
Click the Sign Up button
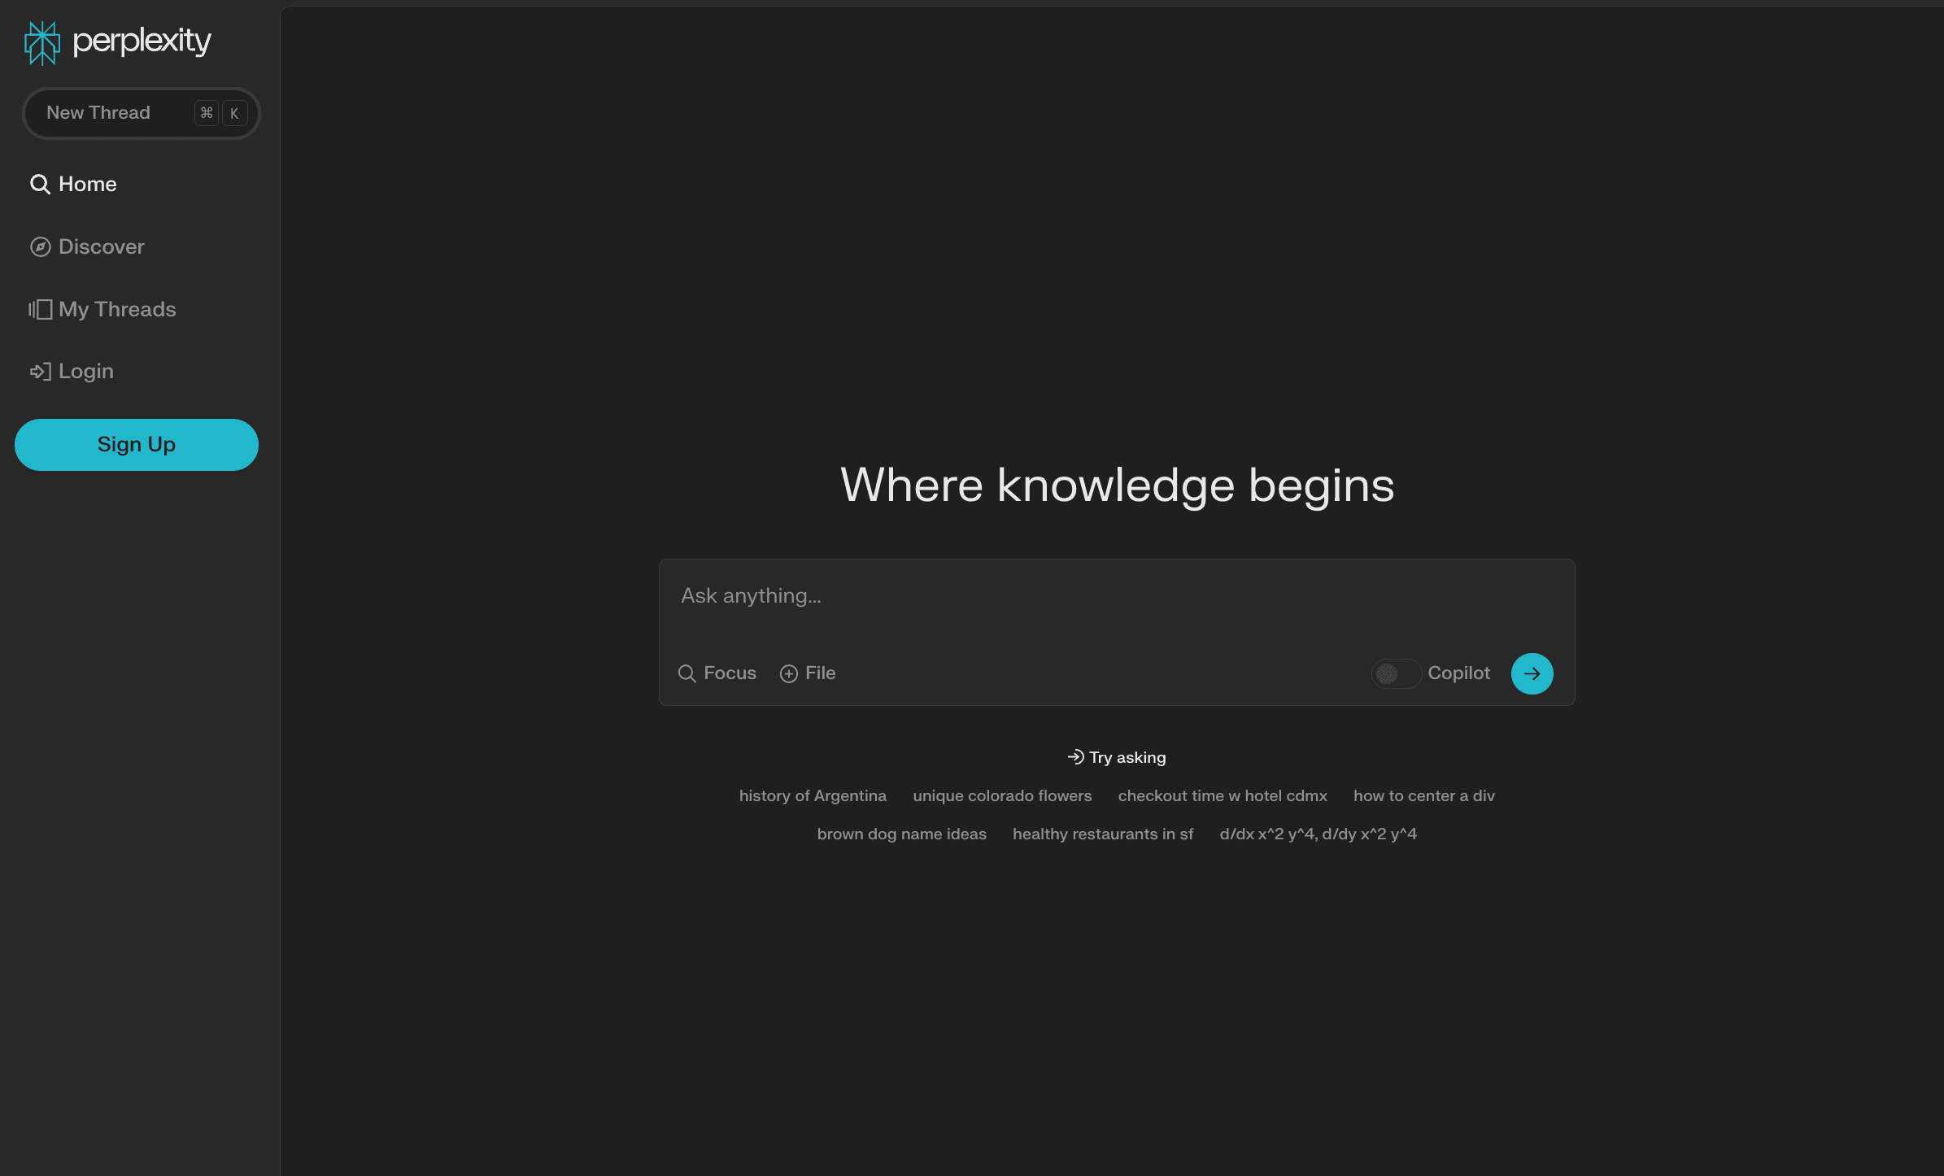click(x=136, y=444)
